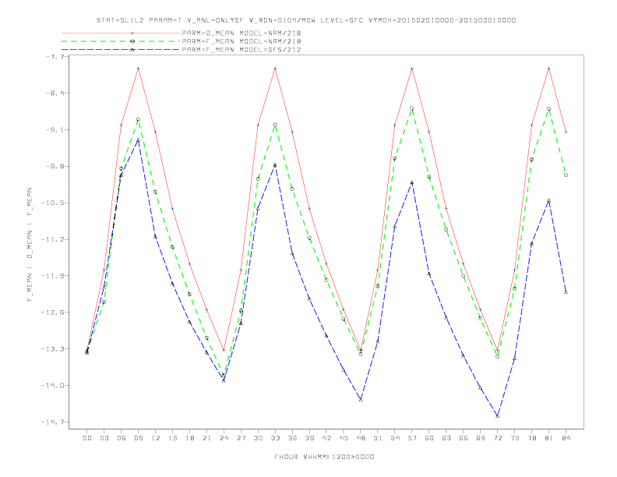Click the x-axis tick label 75
The height and width of the screenshot is (477, 617).
click(515, 438)
